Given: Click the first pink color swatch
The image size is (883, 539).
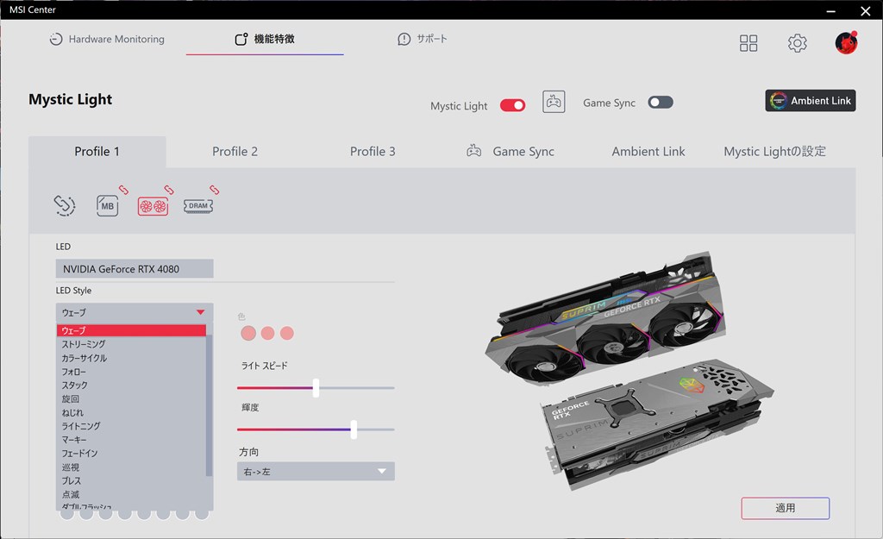Looking at the screenshot, I should 248,333.
